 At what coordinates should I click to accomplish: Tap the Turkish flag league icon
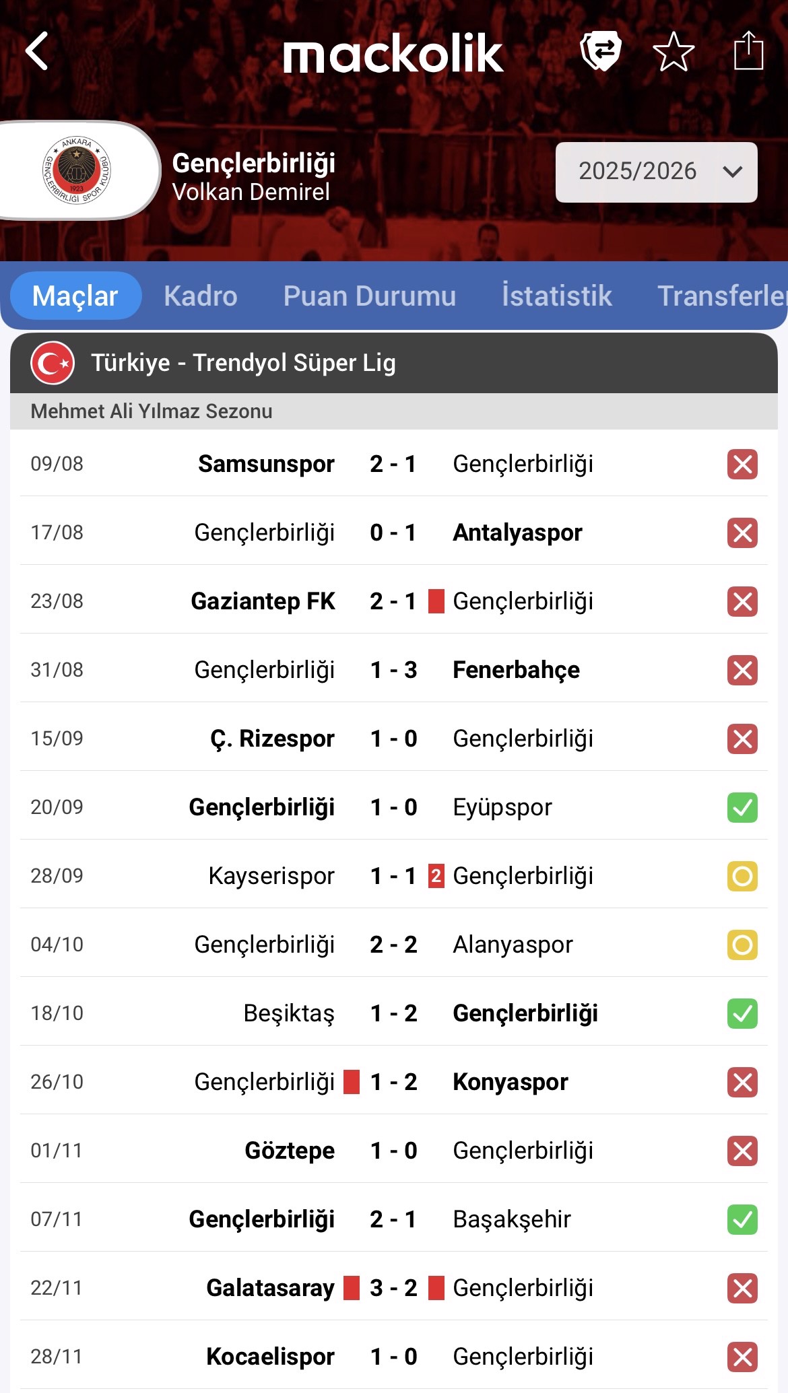tap(53, 363)
